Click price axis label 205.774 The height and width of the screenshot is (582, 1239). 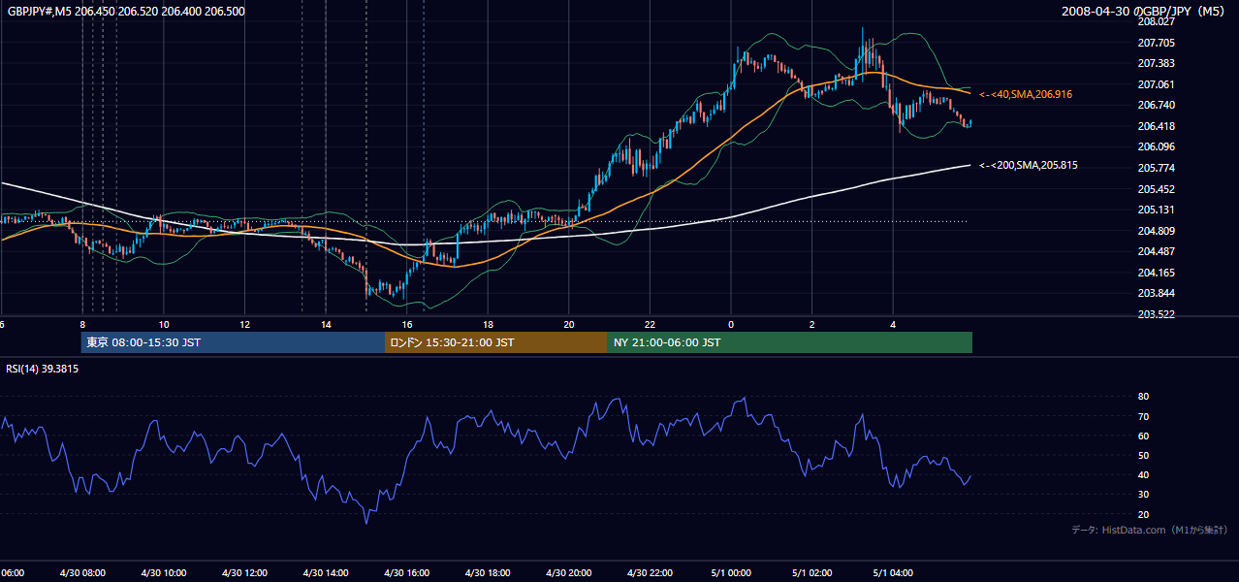click(1155, 168)
